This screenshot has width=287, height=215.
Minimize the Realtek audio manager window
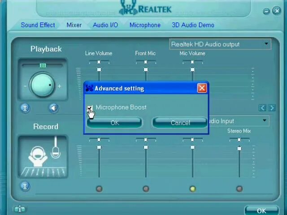point(266,11)
